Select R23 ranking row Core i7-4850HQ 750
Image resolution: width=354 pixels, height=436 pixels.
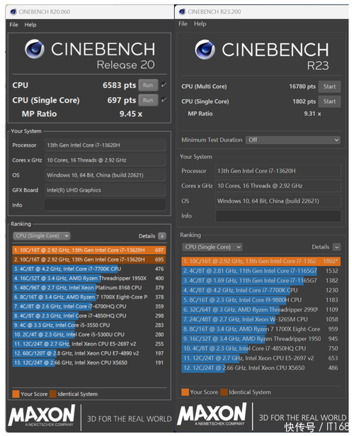(261, 348)
